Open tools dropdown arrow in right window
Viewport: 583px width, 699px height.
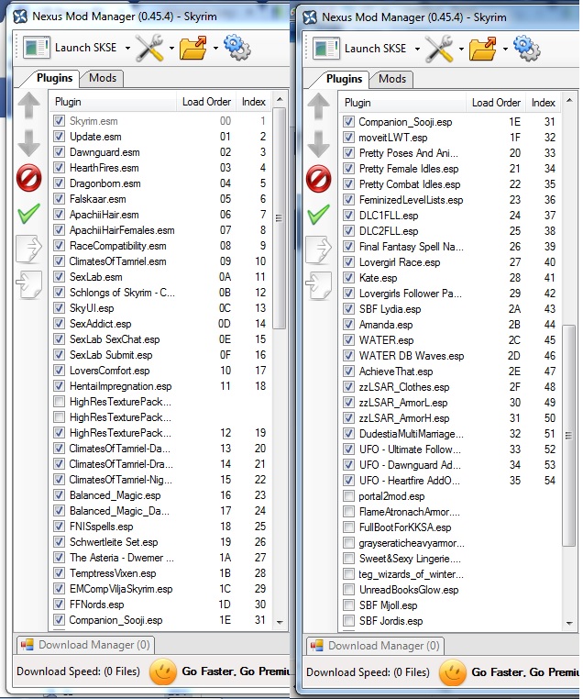pos(461,49)
